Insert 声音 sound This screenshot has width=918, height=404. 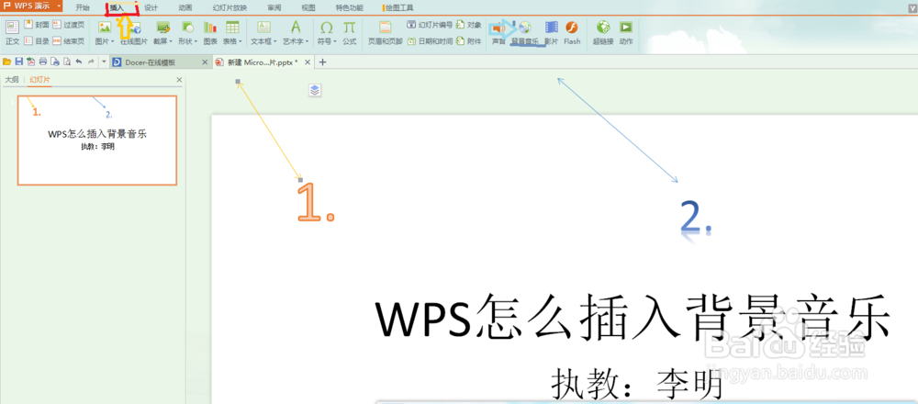pyautogui.click(x=498, y=33)
